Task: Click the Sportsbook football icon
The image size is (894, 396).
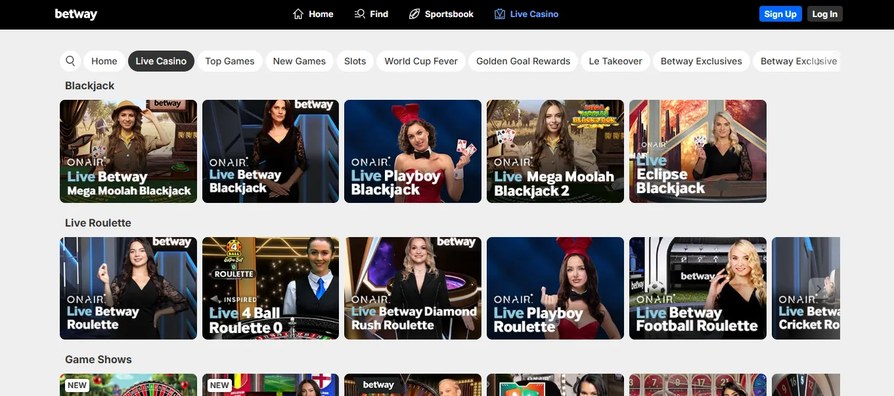Action: click(414, 14)
